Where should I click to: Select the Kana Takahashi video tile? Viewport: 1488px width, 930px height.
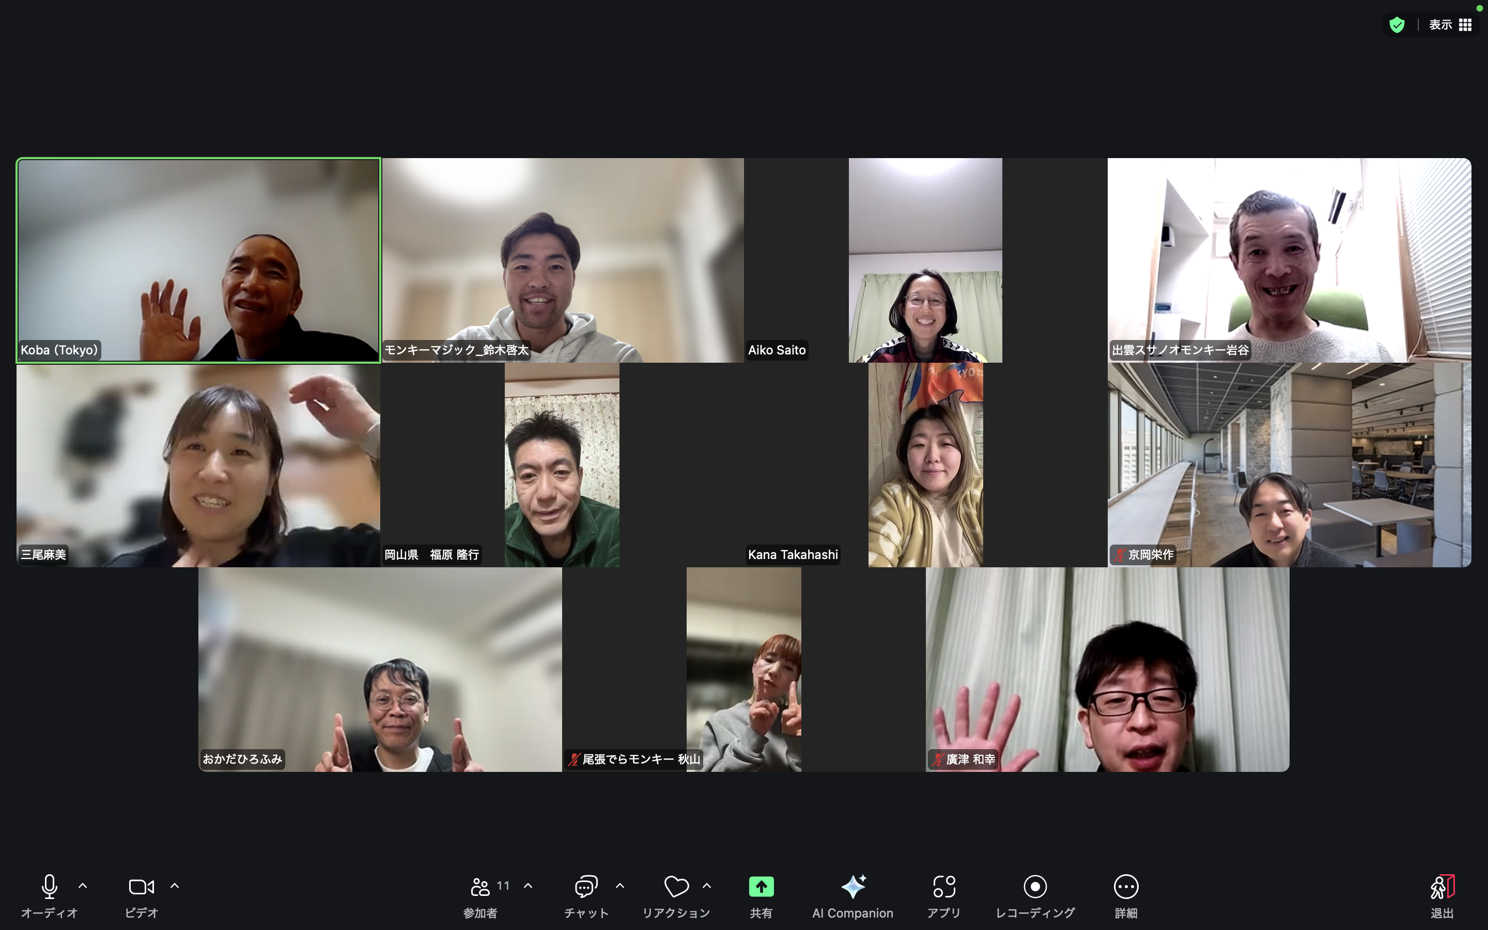point(925,465)
